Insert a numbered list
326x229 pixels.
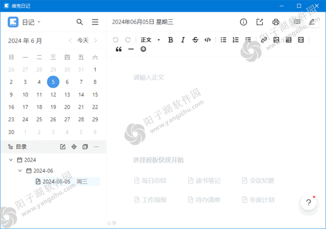click(x=235, y=40)
